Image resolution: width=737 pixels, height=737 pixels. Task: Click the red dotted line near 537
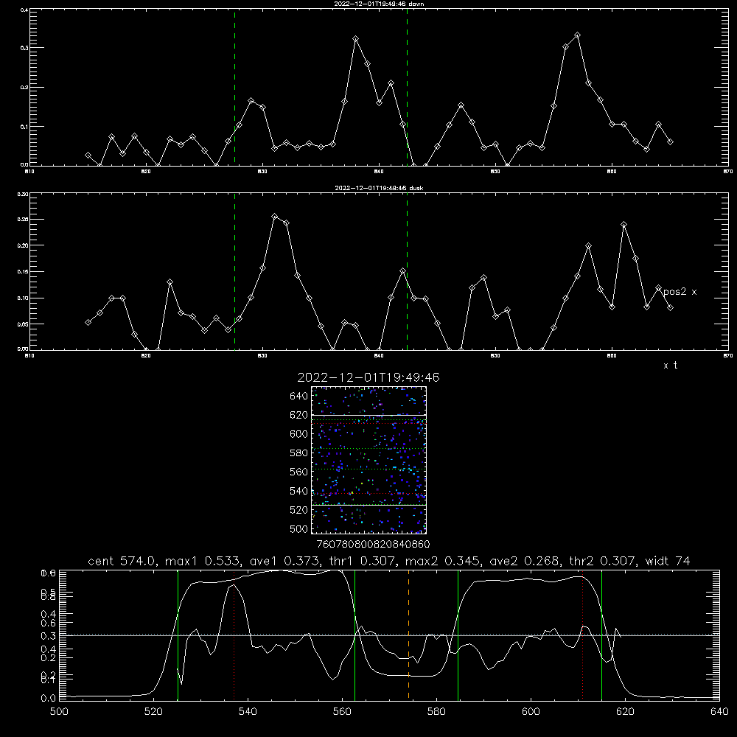pyautogui.click(x=234, y=635)
